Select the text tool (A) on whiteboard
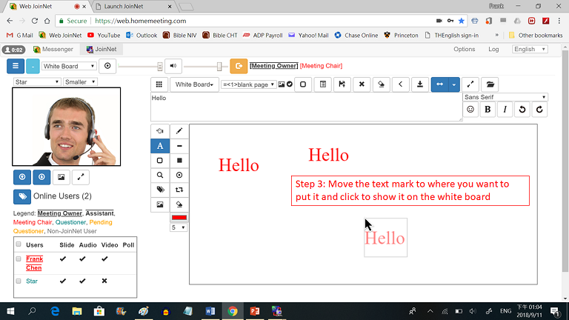Image resolution: width=569 pixels, height=320 pixels. coord(160,146)
